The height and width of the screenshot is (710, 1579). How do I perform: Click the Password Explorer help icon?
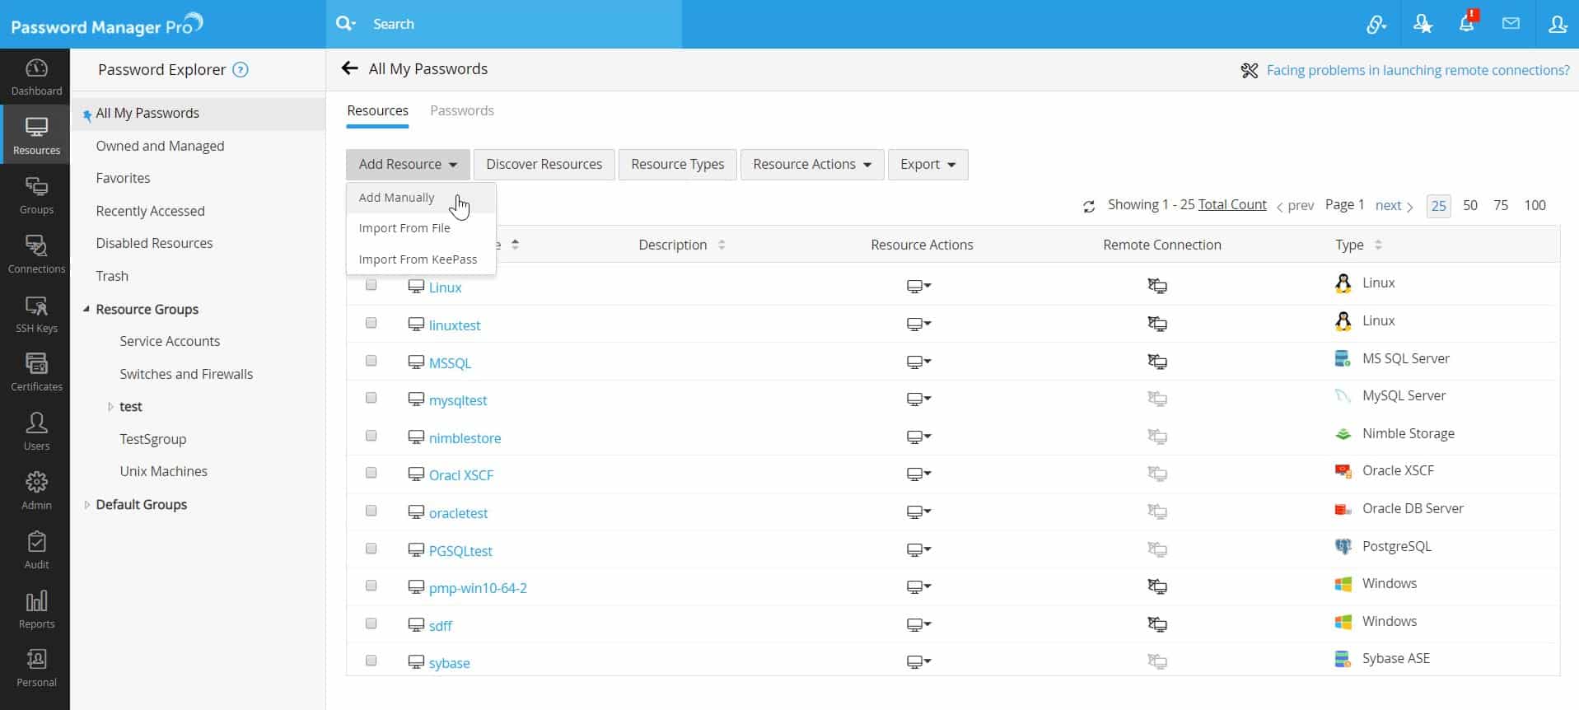[x=241, y=70]
